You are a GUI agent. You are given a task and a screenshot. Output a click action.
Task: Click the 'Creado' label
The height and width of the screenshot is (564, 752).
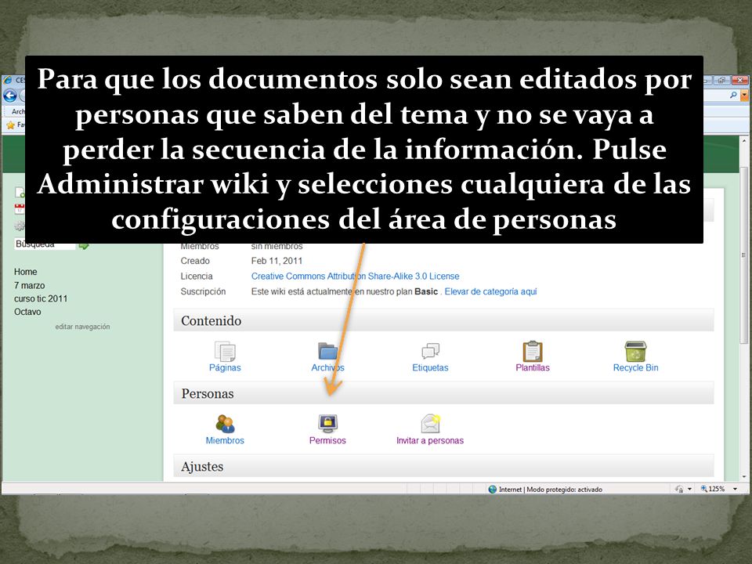[x=195, y=261]
